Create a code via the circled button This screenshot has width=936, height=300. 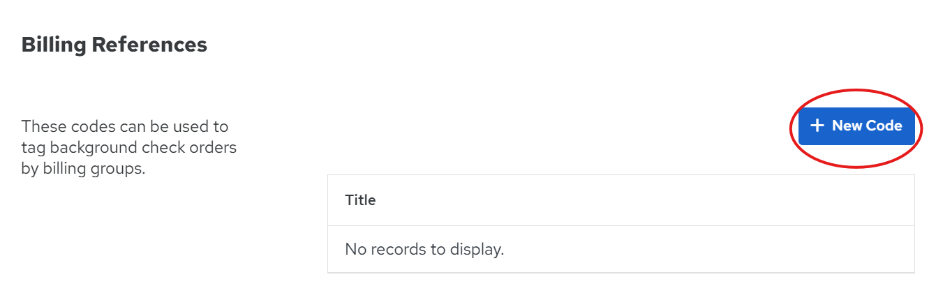tap(856, 126)
